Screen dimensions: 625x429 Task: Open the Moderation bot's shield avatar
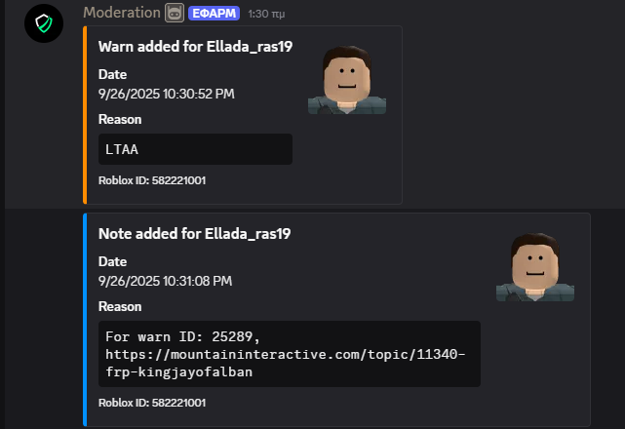[x=44, y=23]
